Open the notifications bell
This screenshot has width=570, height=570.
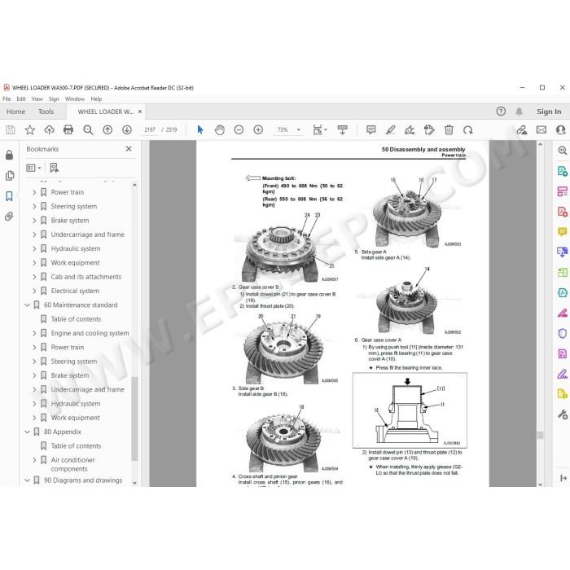pyautogui.click(x=520, y=112)
